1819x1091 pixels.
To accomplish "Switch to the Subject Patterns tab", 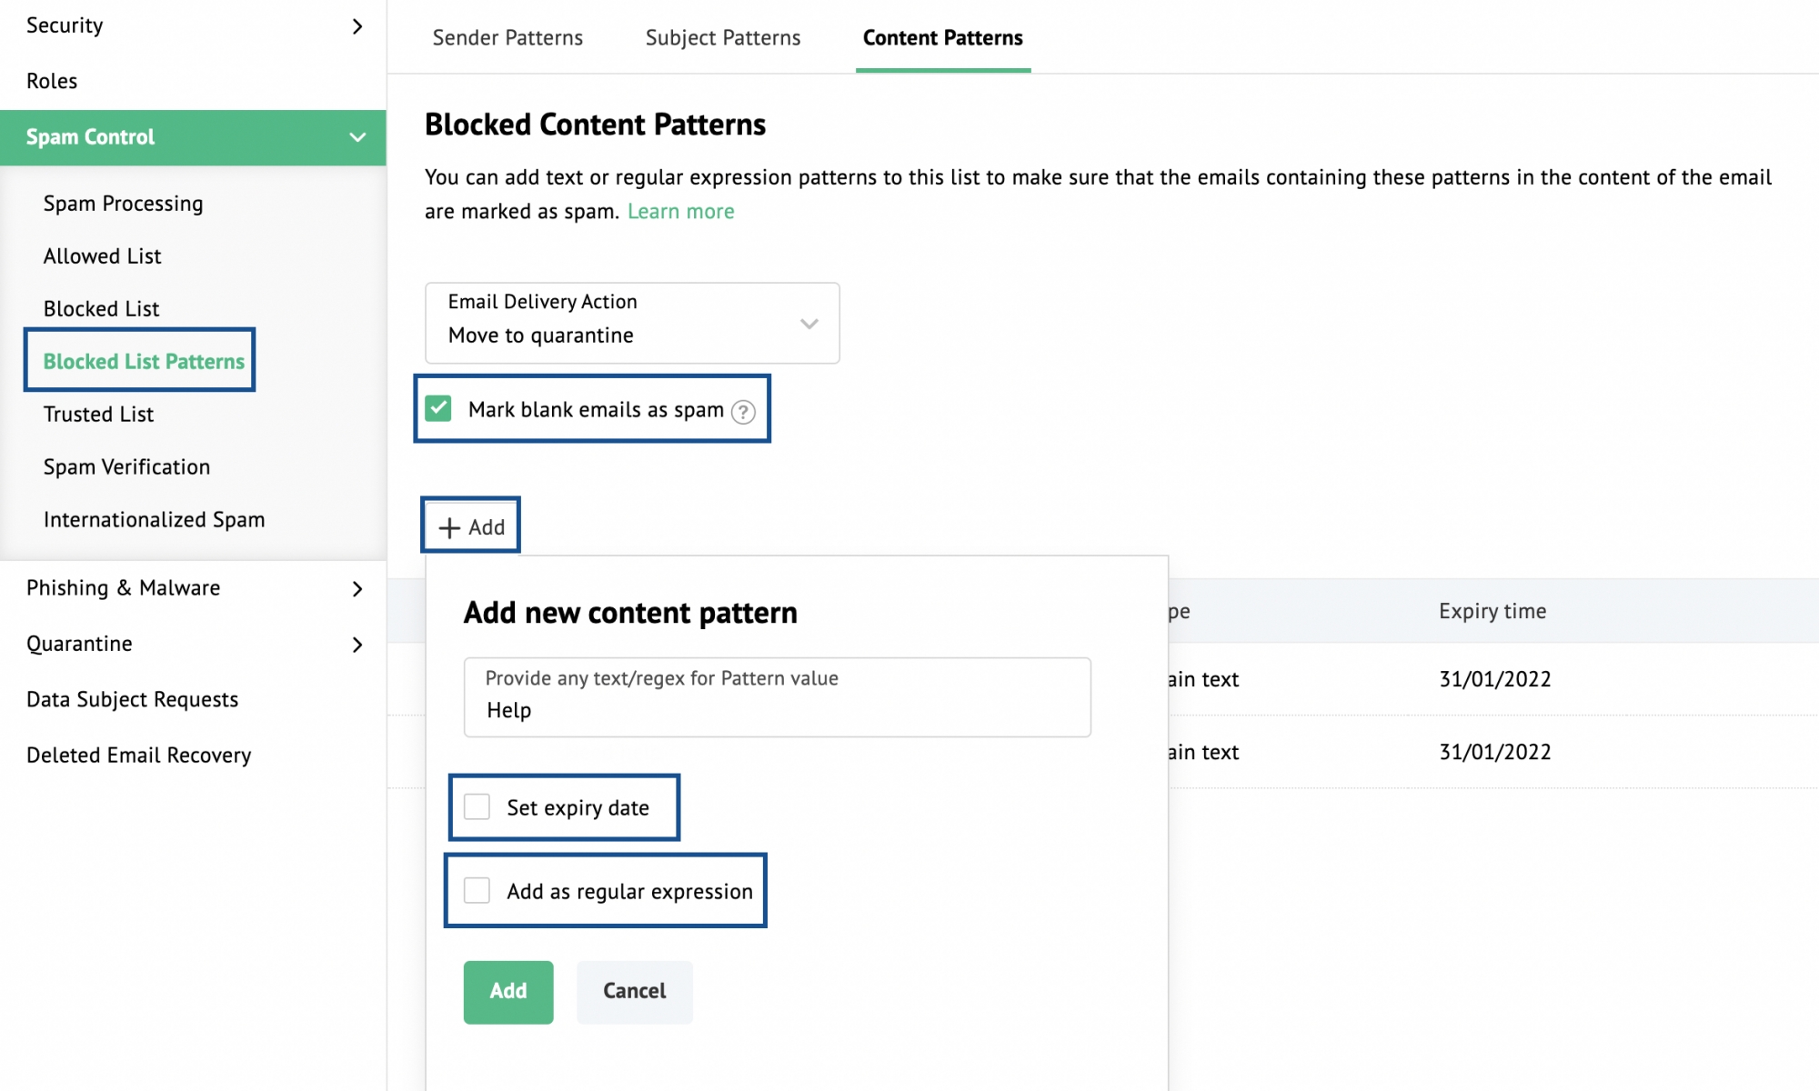I will tap(722, 37).
